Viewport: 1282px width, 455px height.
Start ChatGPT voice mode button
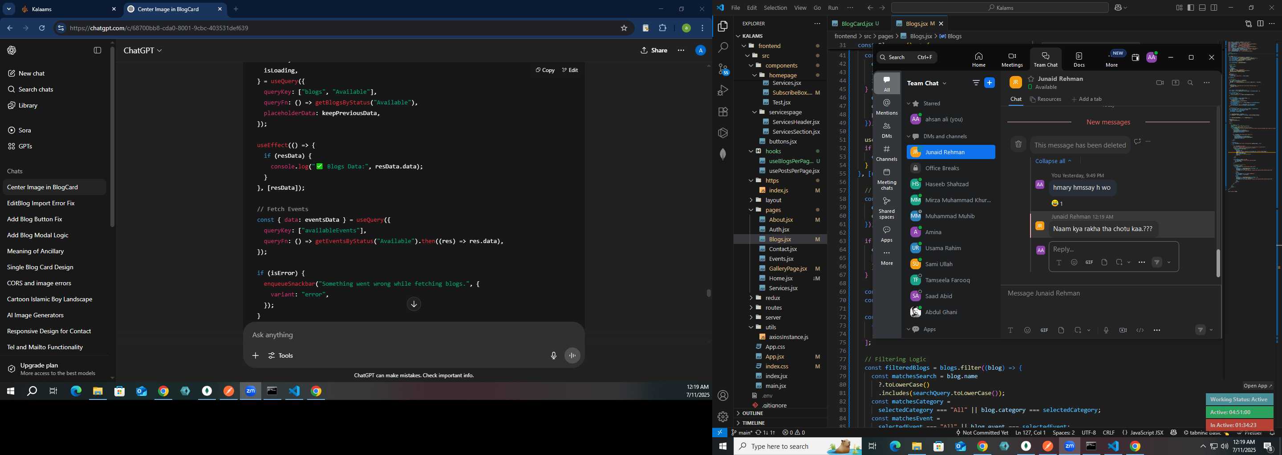(x=573, y=355)
